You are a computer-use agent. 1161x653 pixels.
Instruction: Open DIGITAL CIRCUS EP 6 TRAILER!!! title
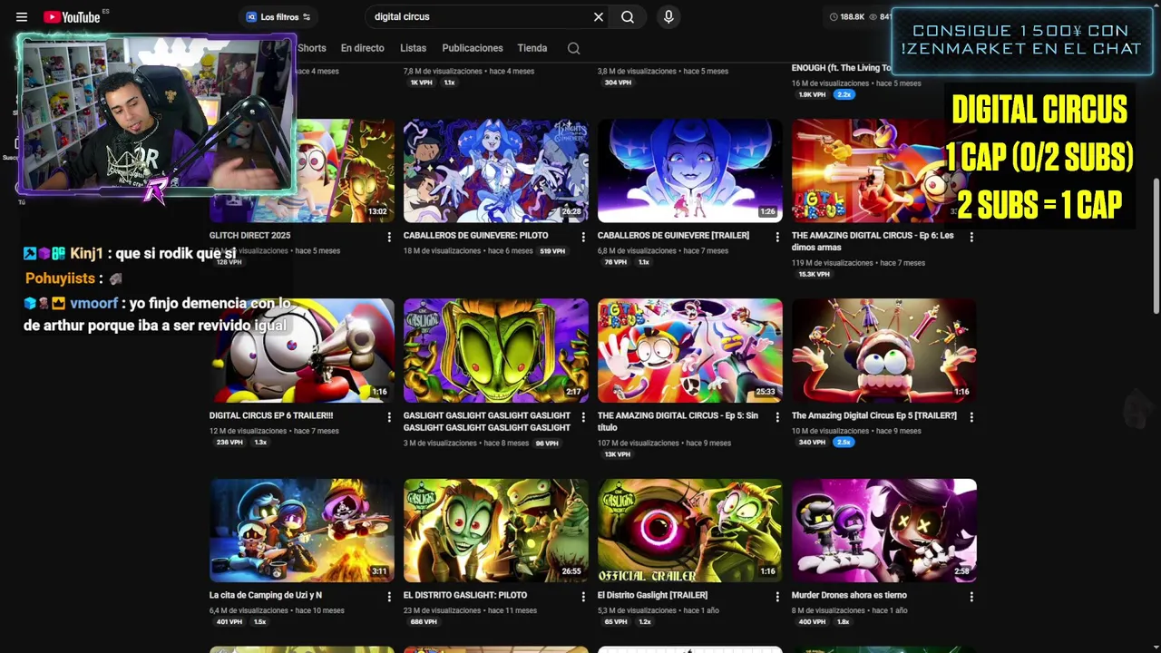pos(271,415)
